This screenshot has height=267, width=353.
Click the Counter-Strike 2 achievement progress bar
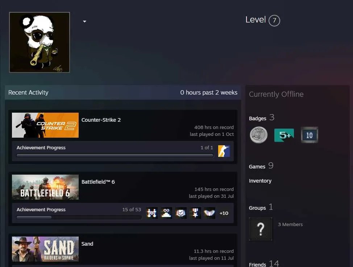tap(115, 155)
